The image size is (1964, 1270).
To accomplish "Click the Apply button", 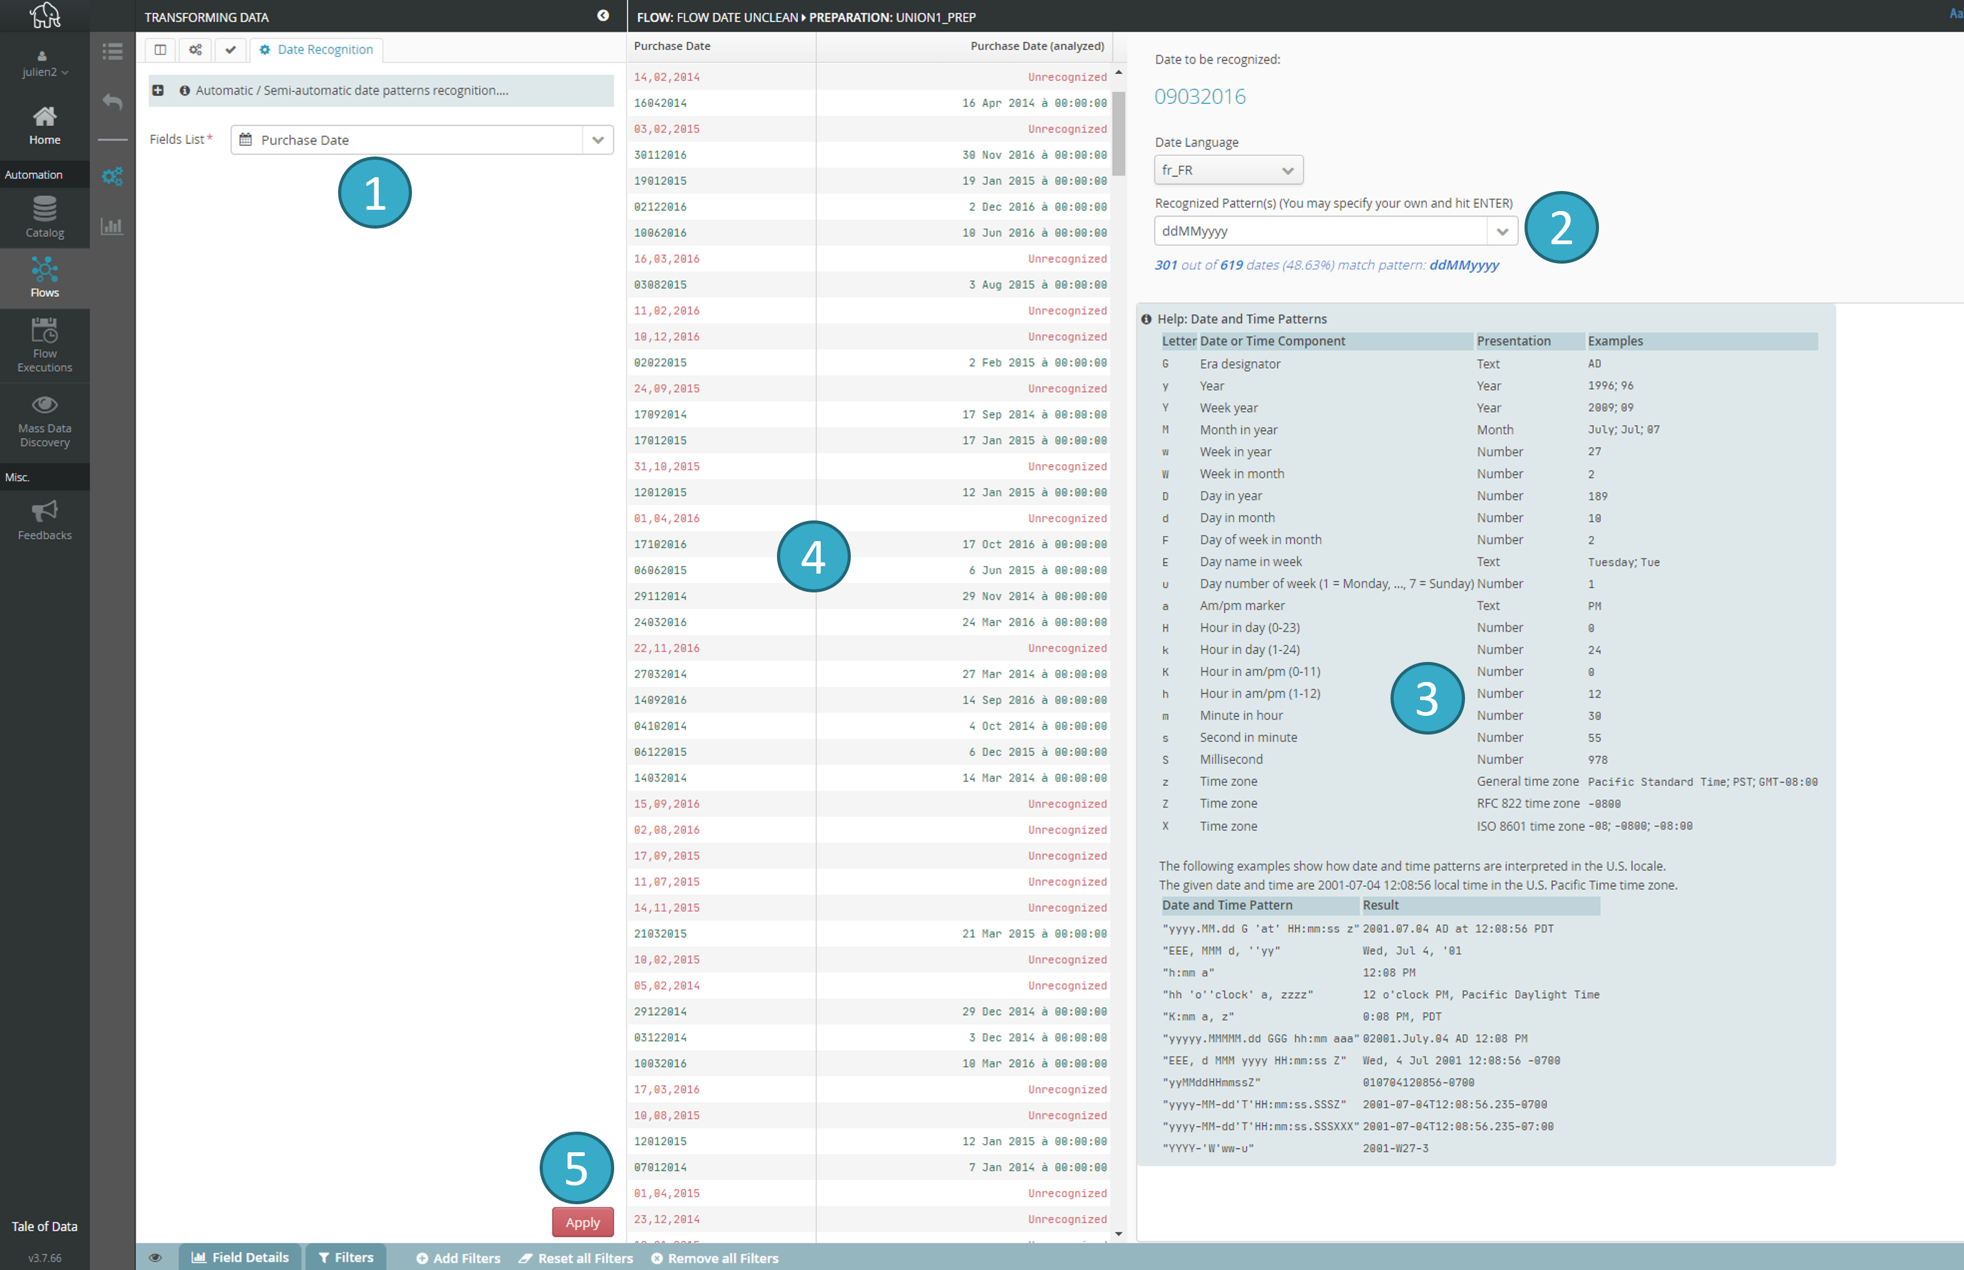I will click(x=583, y=1222).
